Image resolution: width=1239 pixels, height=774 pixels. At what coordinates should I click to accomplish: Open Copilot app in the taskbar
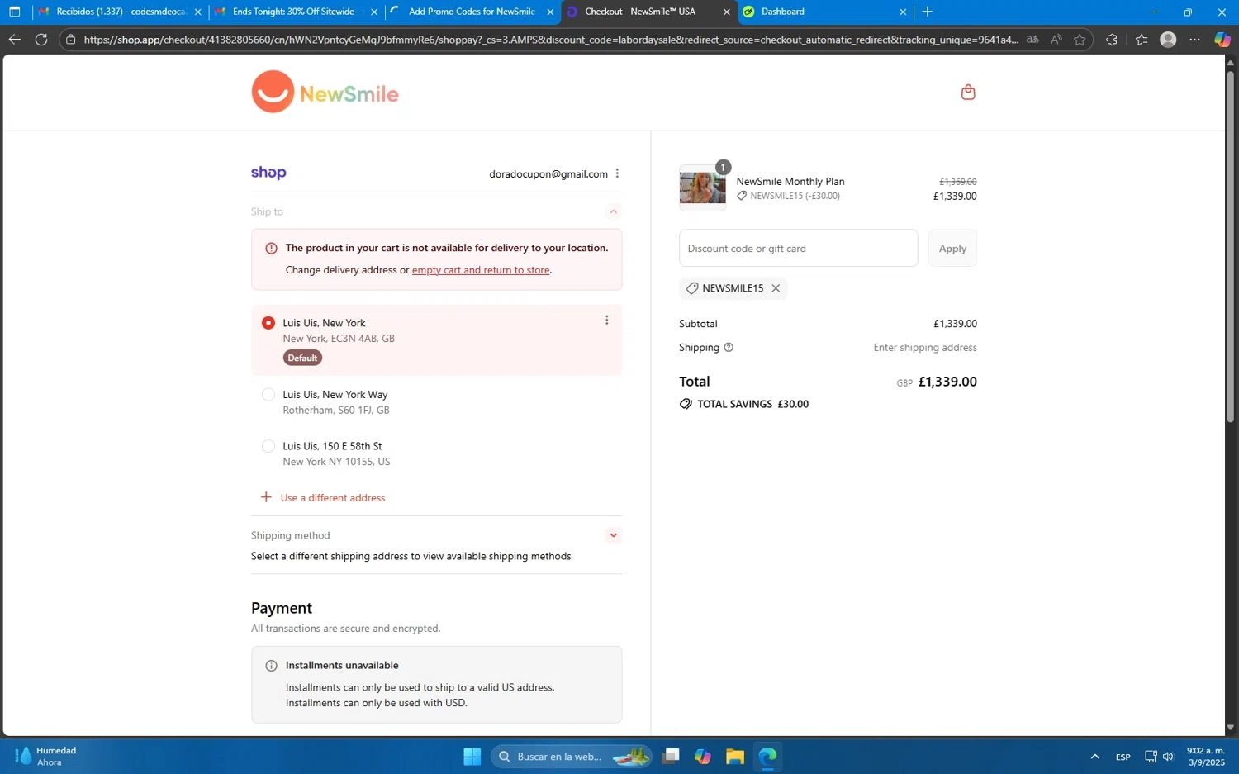[x=702, y=757]
